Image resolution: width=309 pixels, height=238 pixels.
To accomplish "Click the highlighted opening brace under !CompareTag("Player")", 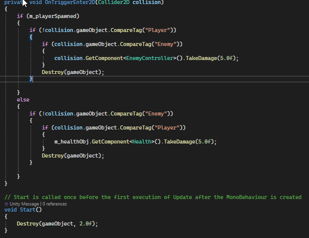I will (31, 37).
